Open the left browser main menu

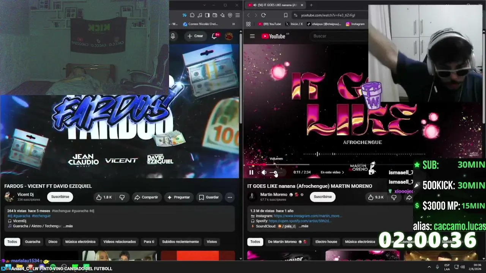click(x=238, y=15)
